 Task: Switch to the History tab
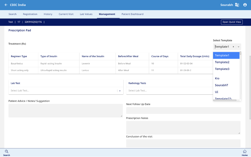48,14
